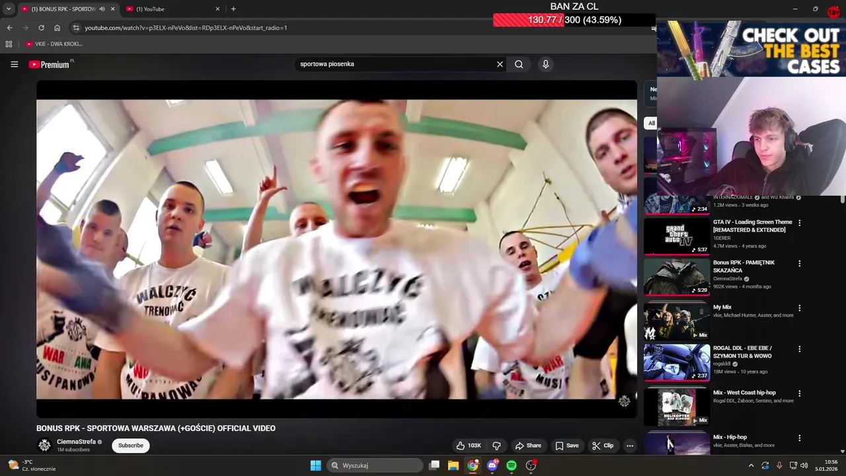Viewport: 846px width, 476px height.
Task: View site information icon in address bar
Action: [76, 28]
